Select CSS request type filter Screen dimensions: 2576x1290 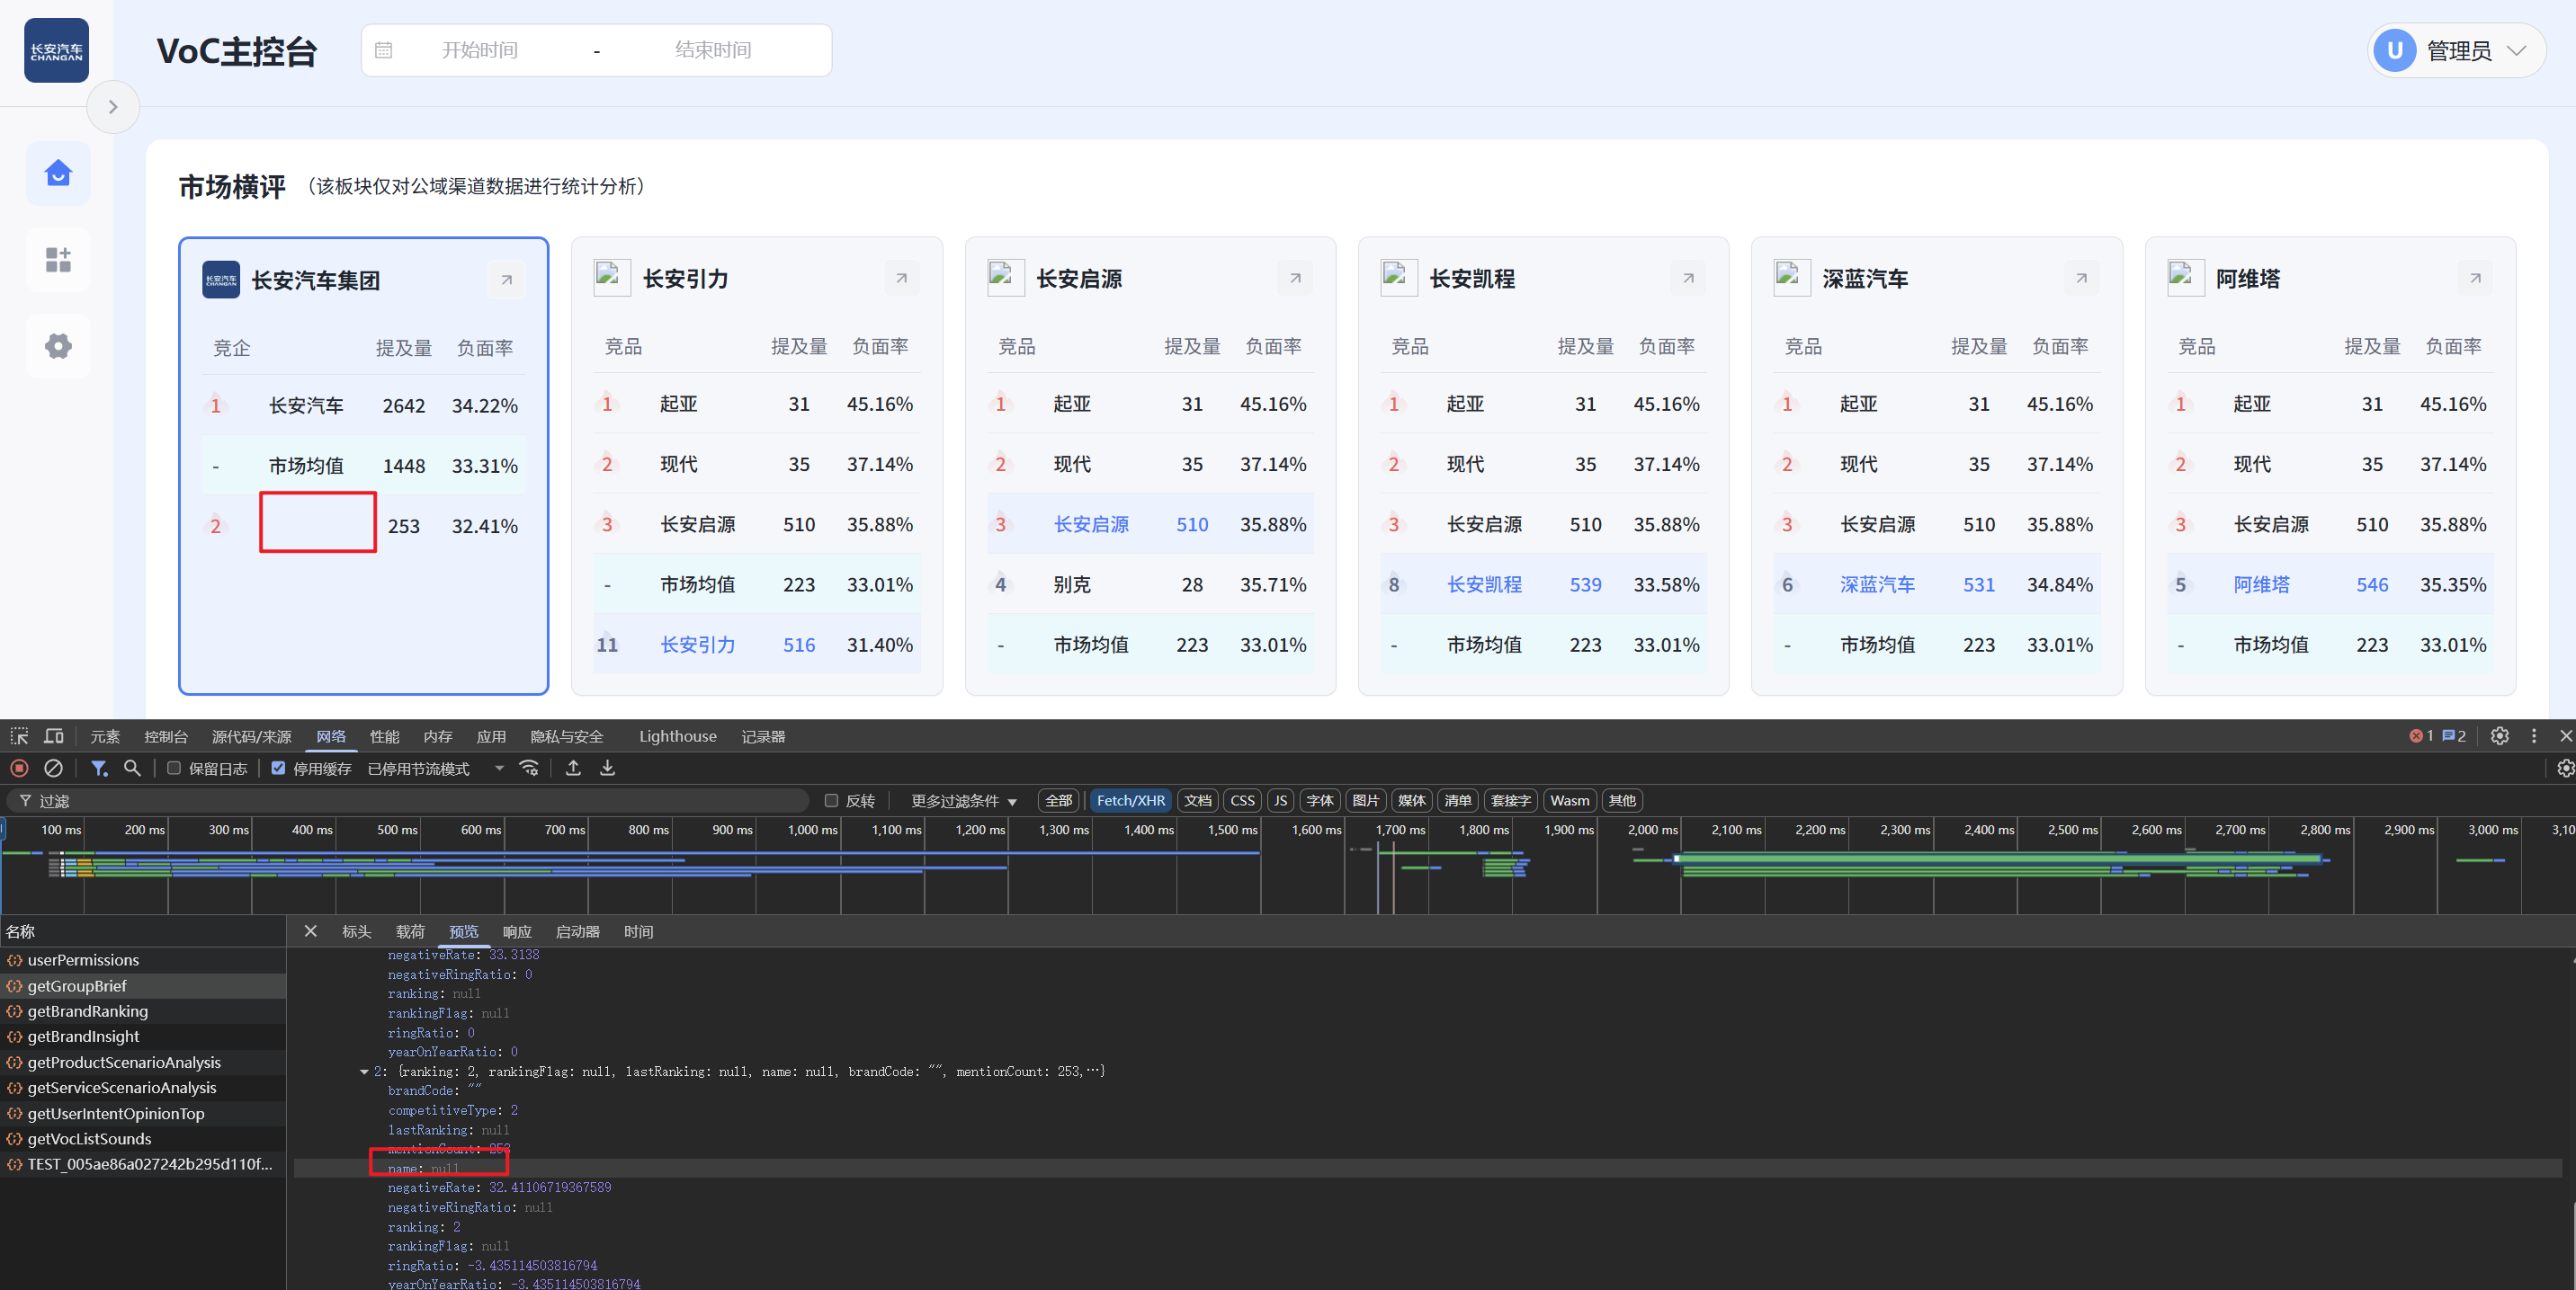point(1242,800)
